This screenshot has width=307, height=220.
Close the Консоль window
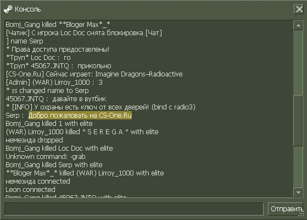point(299,9)
